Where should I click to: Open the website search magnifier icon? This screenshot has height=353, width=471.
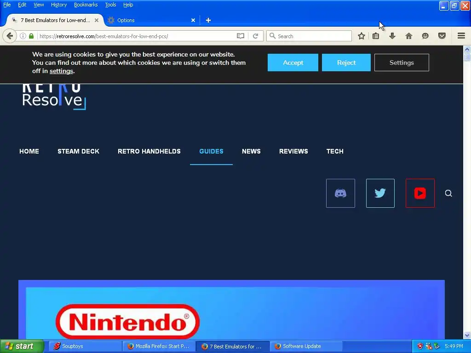click(448, 194)
